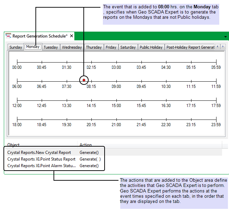Viewport: 229px width, 213px height.
Task: Open the Friday tab
Action: point(111,47)
